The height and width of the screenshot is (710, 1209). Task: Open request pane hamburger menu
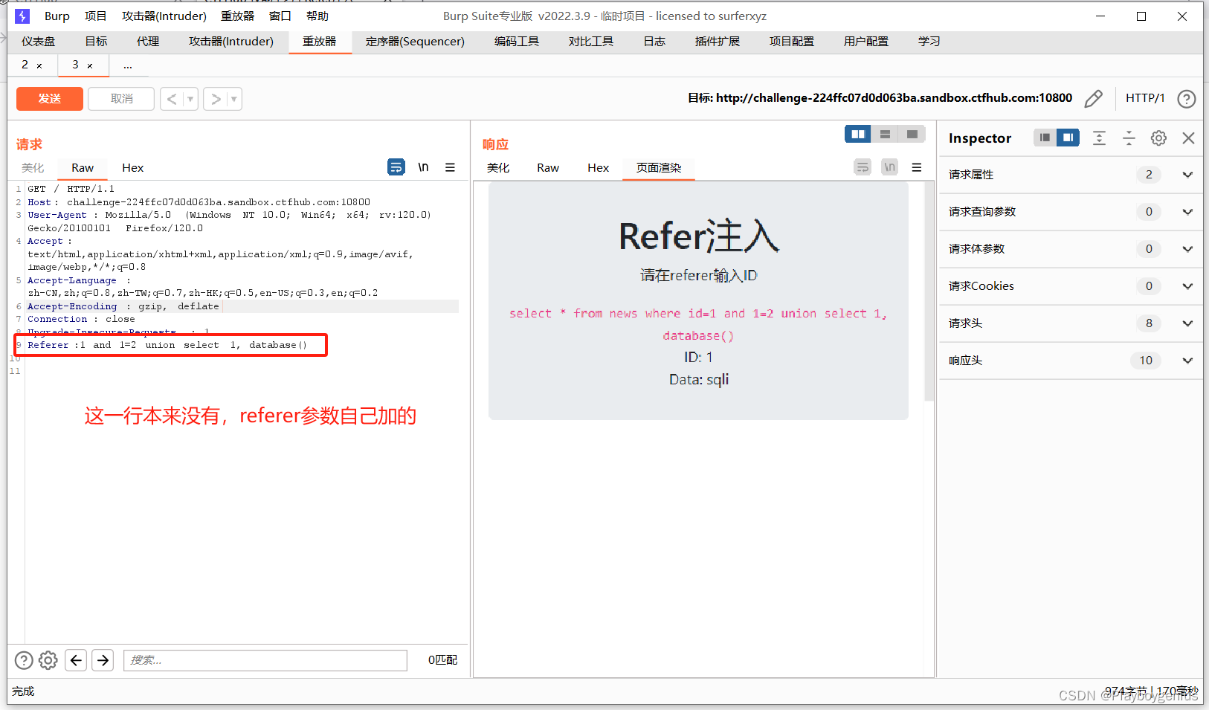point(450,167)
